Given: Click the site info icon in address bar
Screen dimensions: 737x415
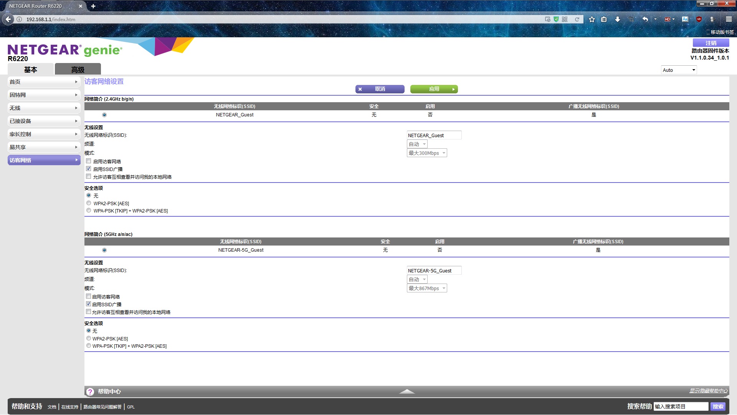Looking at the screenshot, I should [x=19, y=19].
